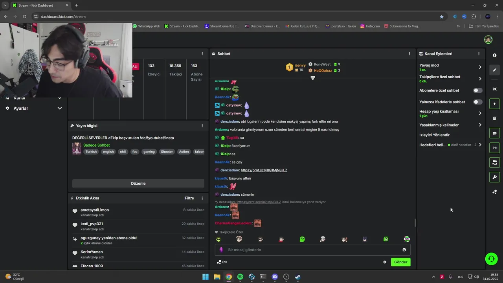Click the Düzenle button
This screenshot has height=283, width=503.
[138, 184]
